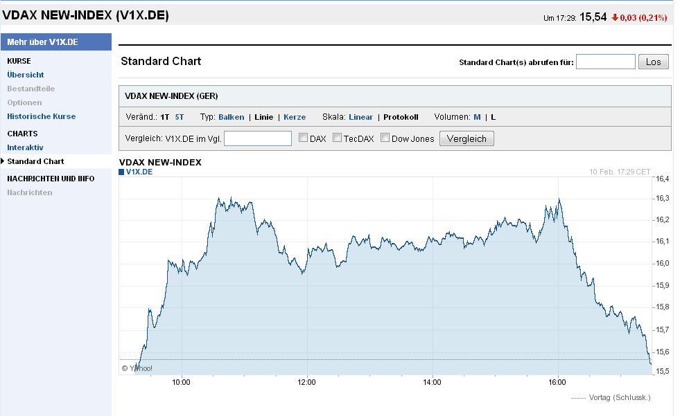The height and width of the screenshot is (416, 698).
Task: Click the Standard Chart sidebar arrow marker
Action: (3, 161)
